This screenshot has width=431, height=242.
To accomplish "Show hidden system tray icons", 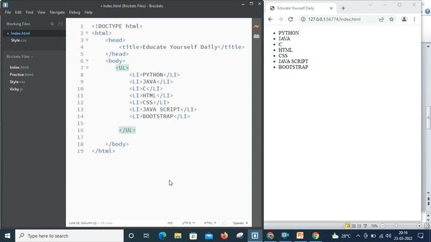I will click(358, 236).
